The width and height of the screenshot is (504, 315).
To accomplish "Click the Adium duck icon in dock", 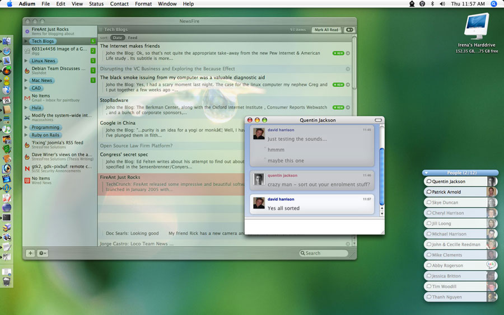I will 6,80.
